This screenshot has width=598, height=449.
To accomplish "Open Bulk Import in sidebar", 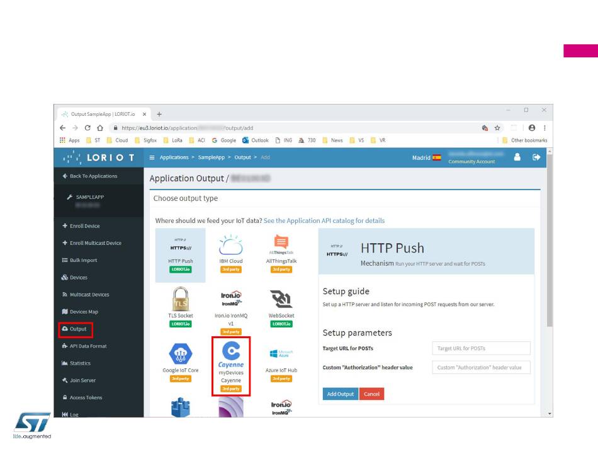I will (x=79, y=260).
